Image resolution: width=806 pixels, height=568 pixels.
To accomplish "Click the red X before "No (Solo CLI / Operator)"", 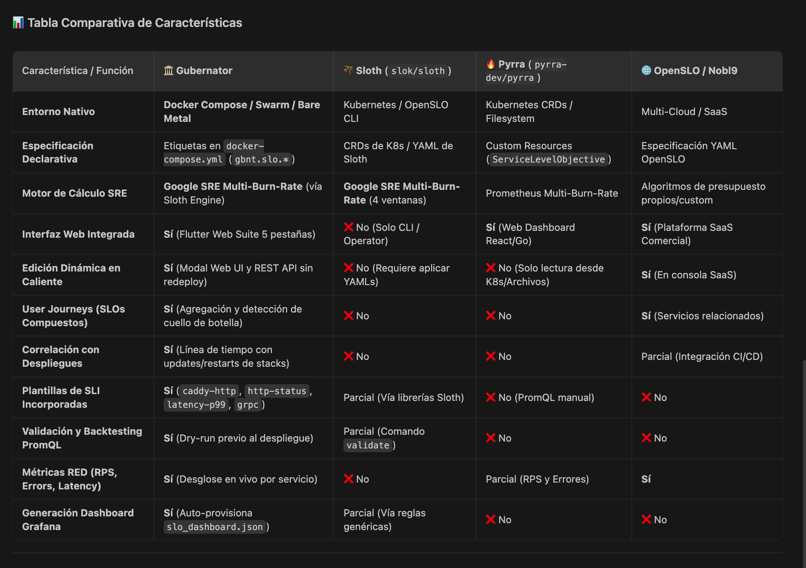I will click(348, 227).
